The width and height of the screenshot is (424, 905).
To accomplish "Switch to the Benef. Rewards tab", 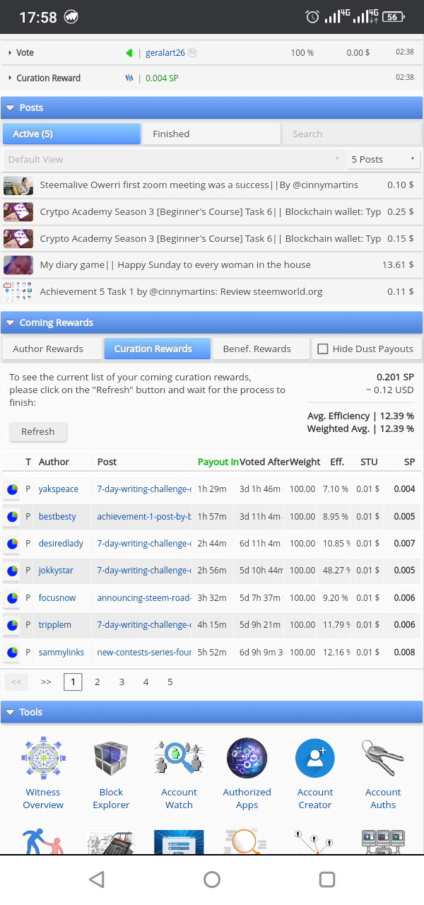I will [261, 349].
